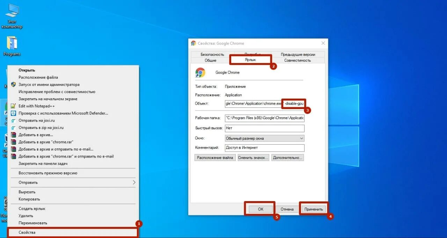Click Notepad++ icon beside Edit with Notepad++
Image resolution: width=447 pixels, height=238 pixels.
pyautogui.click(x=13, y=106)
